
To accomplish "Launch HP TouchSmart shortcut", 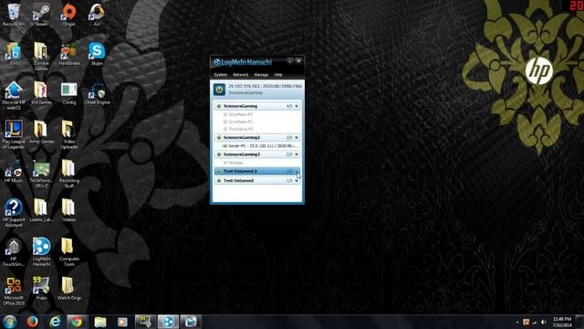I will [x=14, y=252].
